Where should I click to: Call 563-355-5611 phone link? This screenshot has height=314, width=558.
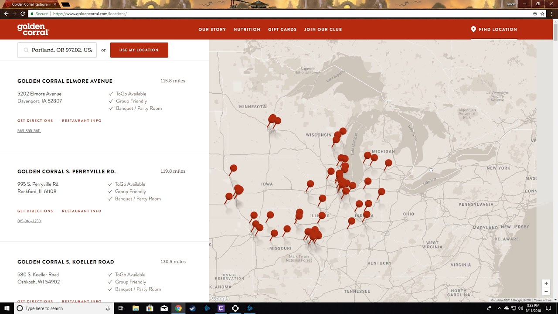tap(29, 131)
